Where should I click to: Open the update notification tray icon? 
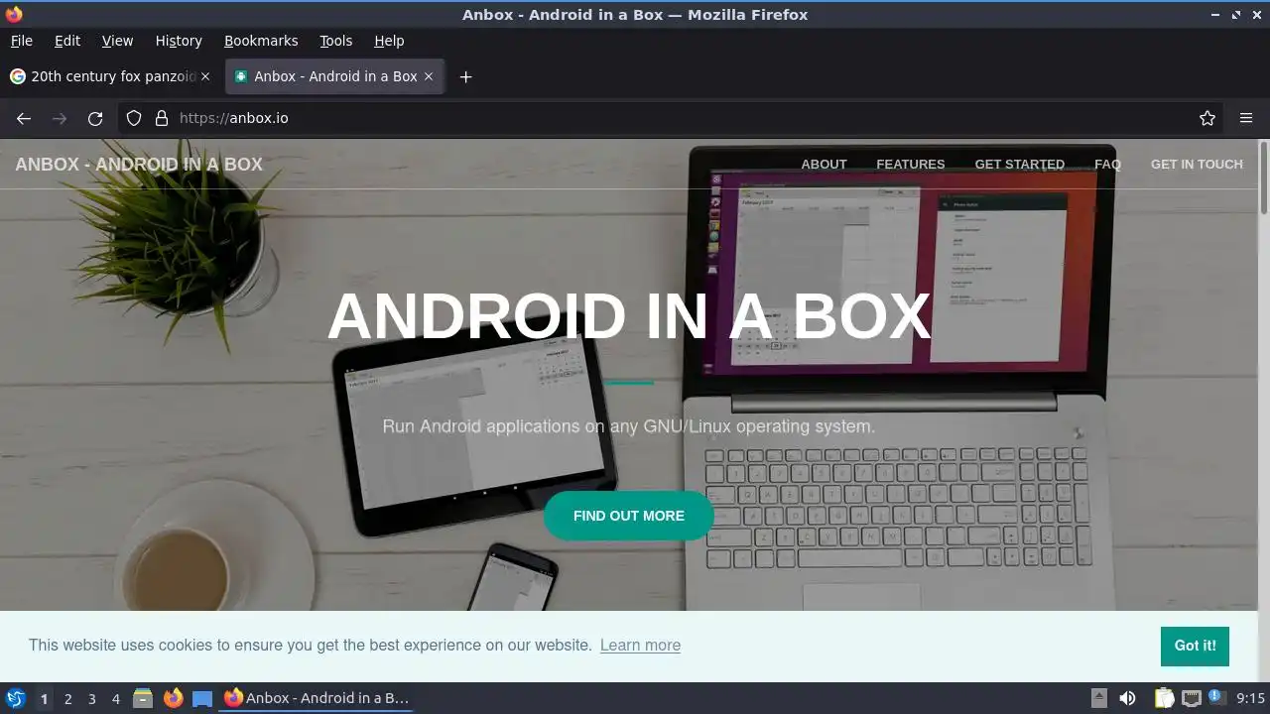tap(1216, 697)
